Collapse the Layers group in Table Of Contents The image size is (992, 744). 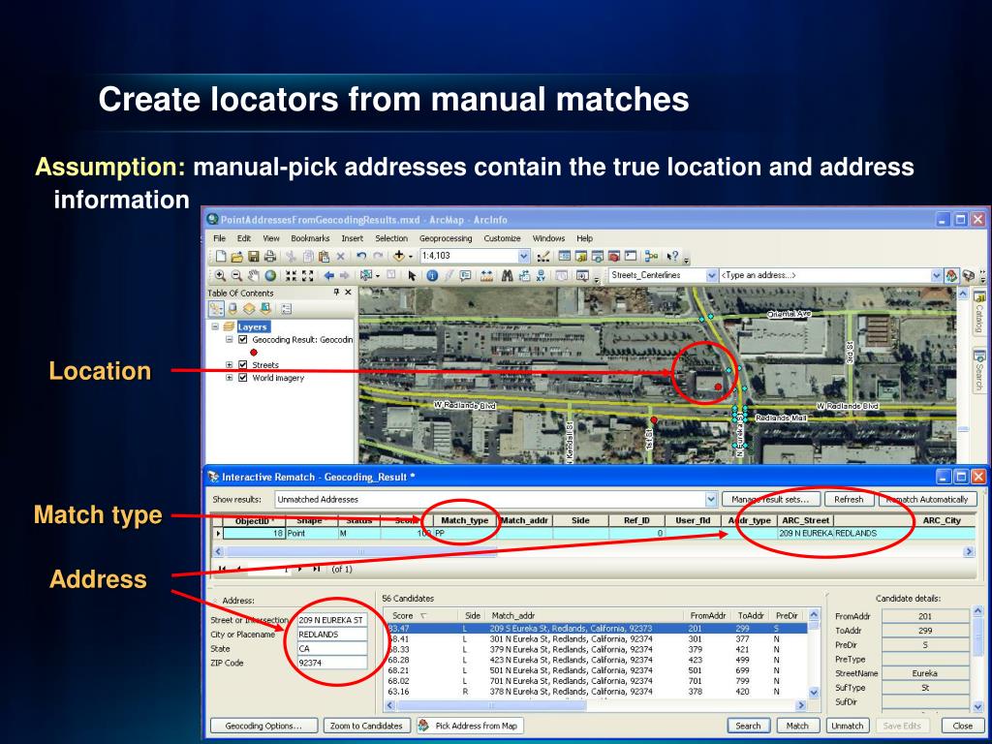(215, 326)
